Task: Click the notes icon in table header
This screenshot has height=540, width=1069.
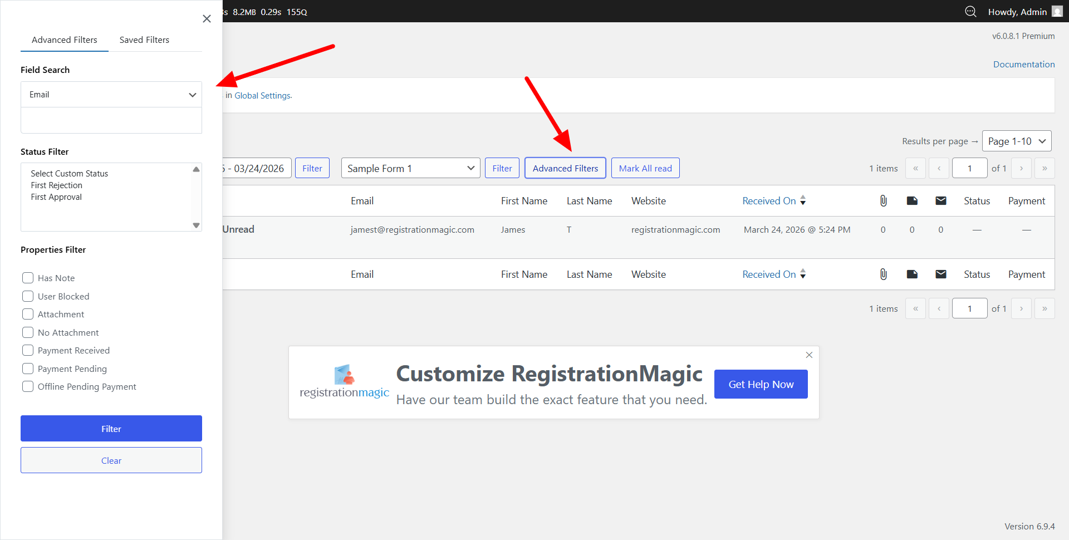Action: [x=912, y=201]
